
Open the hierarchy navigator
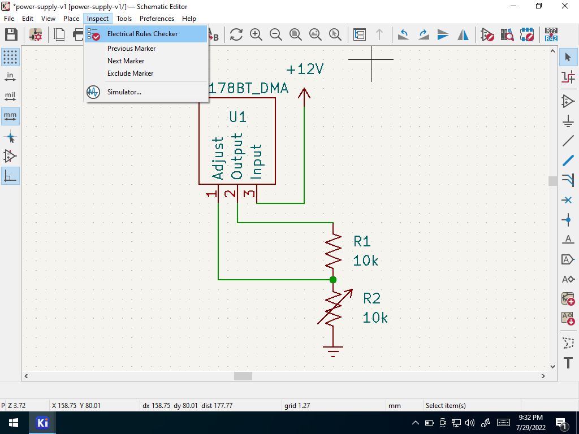[359, 34]
